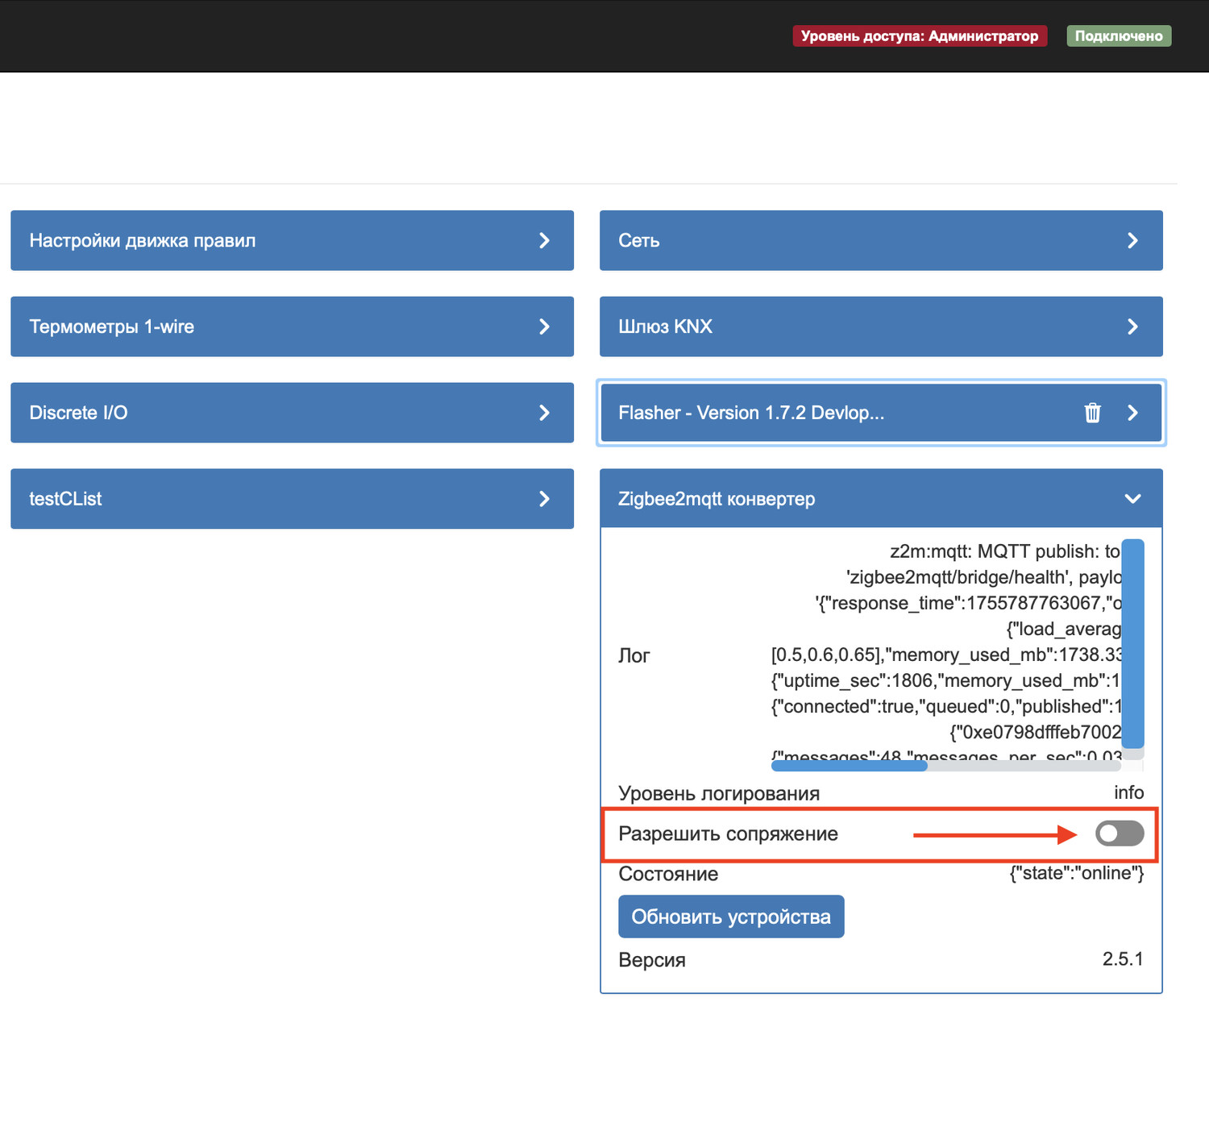The height and width of the screenshot is (1139, 1209).
Task: Click the log's vertical scrollbar
Action: pos(1132,643)
